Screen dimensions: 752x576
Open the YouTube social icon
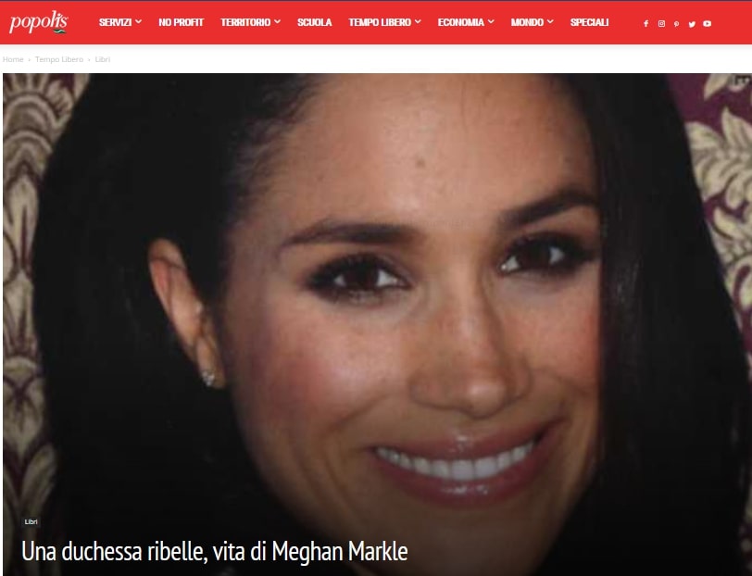(x=707, y=23)
